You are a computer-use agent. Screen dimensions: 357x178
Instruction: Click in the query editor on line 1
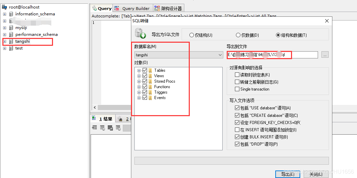tap(116, 23)
